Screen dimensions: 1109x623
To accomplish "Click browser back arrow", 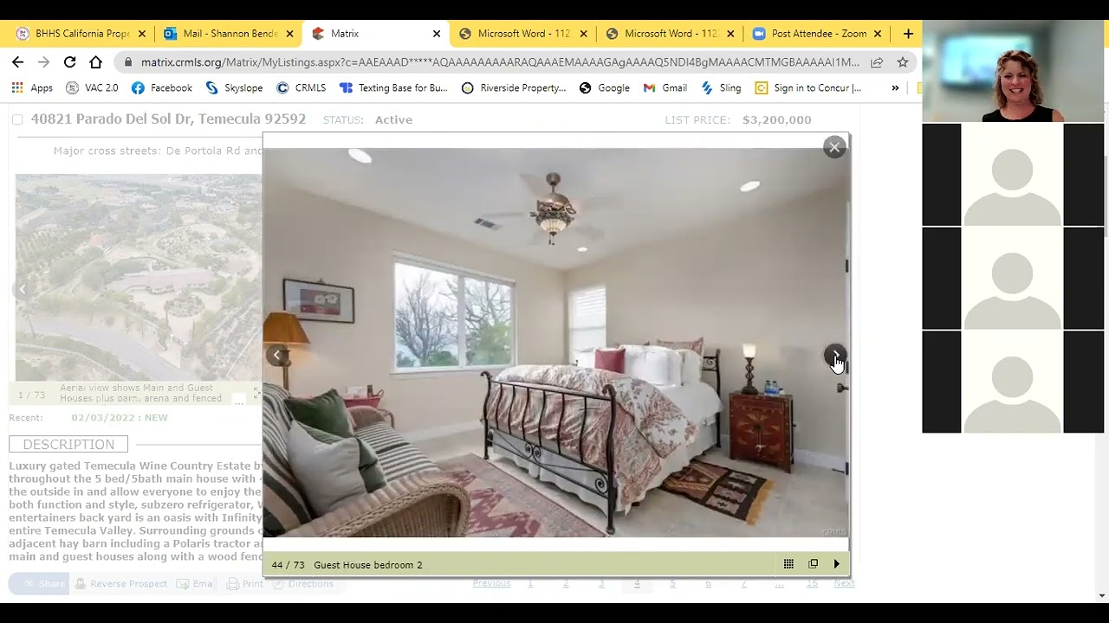I will (18, 62).
